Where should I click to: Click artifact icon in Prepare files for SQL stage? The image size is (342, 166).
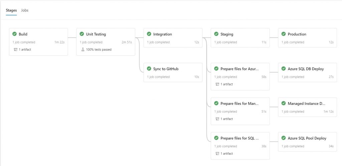click(x=217, y=154)
